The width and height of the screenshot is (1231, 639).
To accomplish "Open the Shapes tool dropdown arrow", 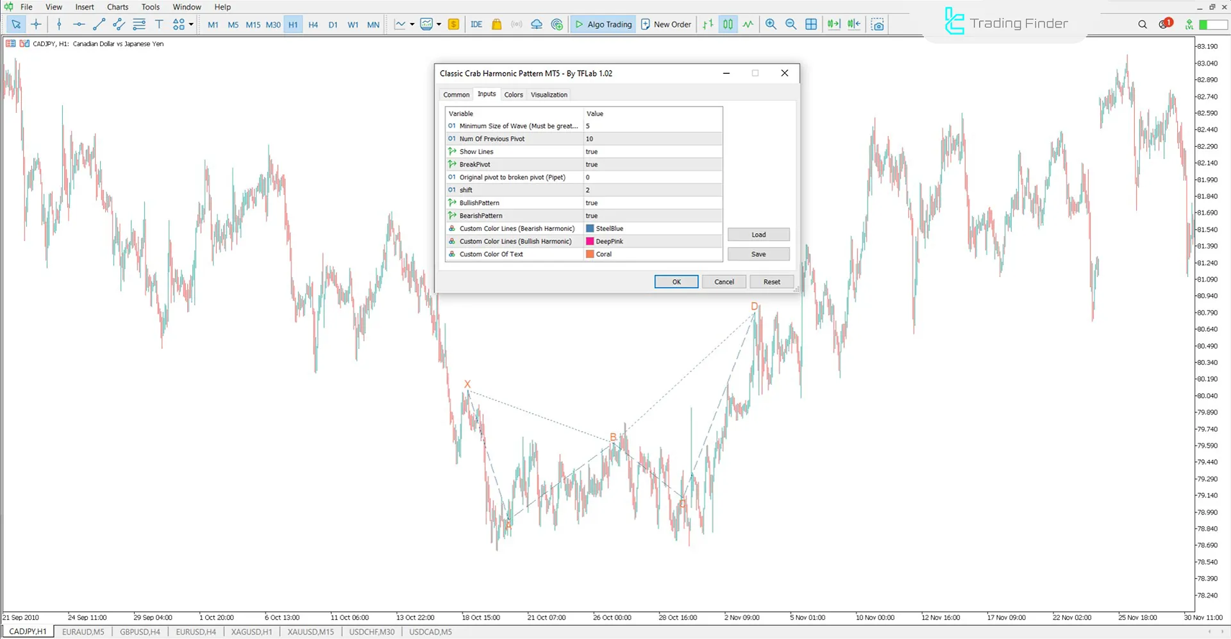I will 190,24.
